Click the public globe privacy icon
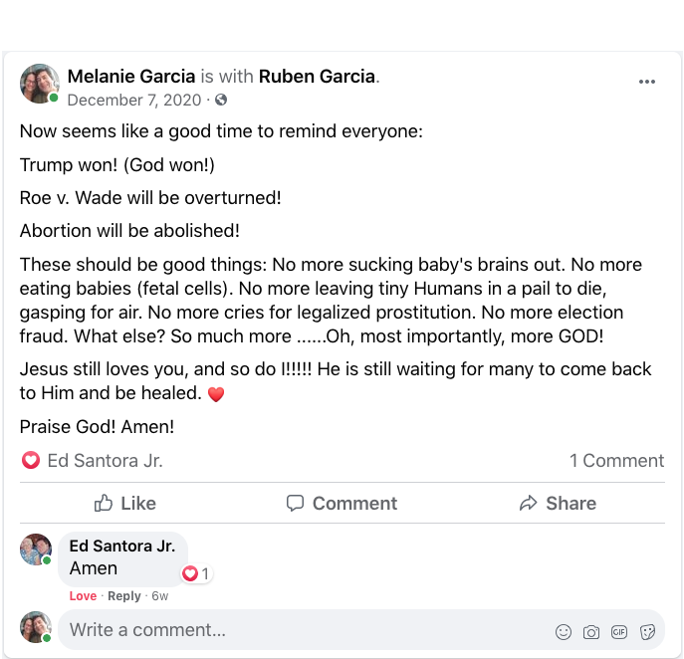The width and height of the screenshot is (684, 659). [x=221, y=100]
